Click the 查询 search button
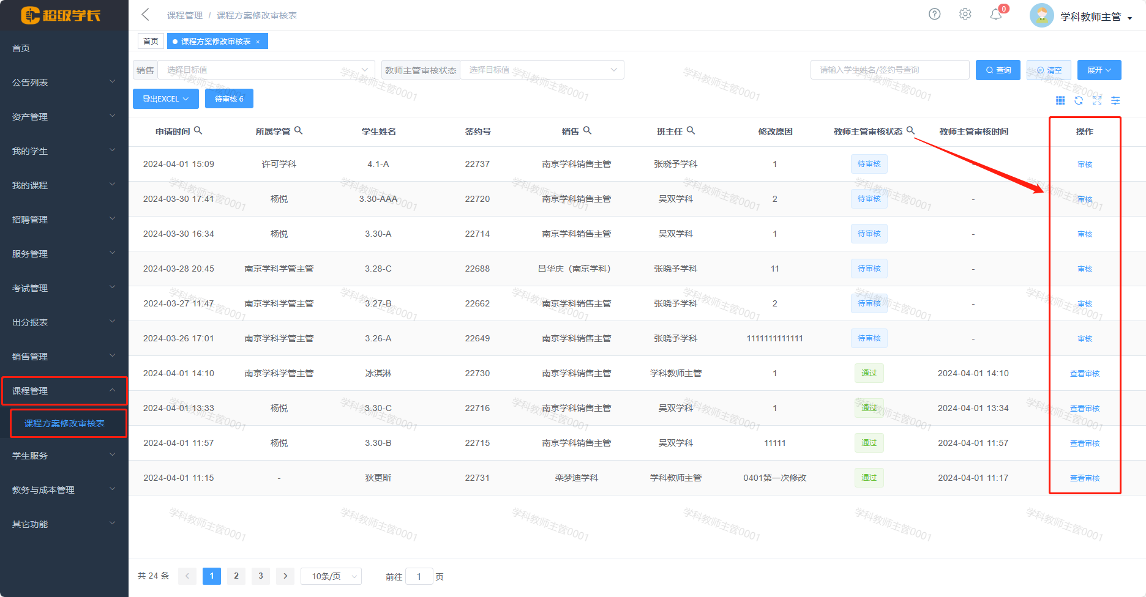The width and height of the screenshot is (1146, 597). (997, 70)
